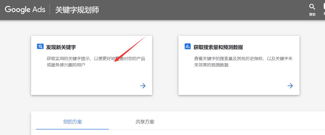Click the bar chart icon beside 获取搜索量和预测数据
Viewport: 325px width, 135px height.
[188, 47]
